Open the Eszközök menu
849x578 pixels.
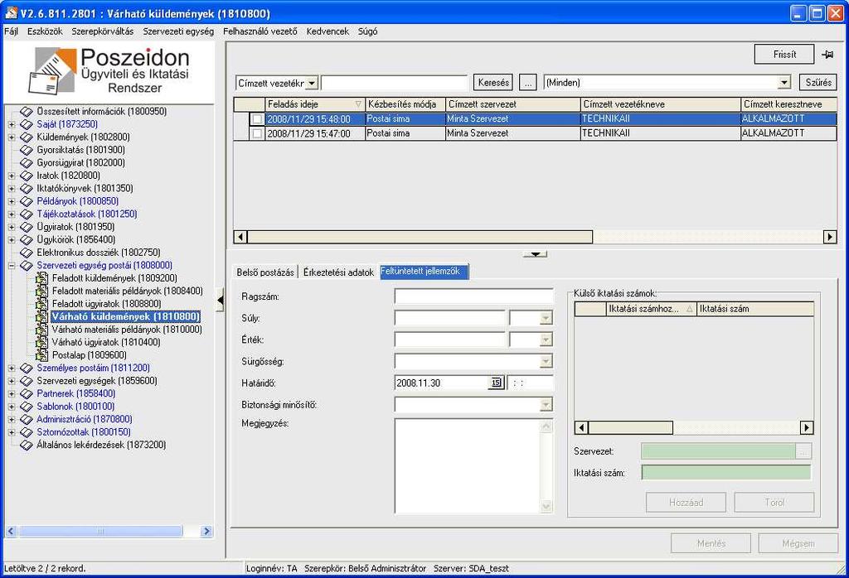pyautogui.click(x=45, y=31)
